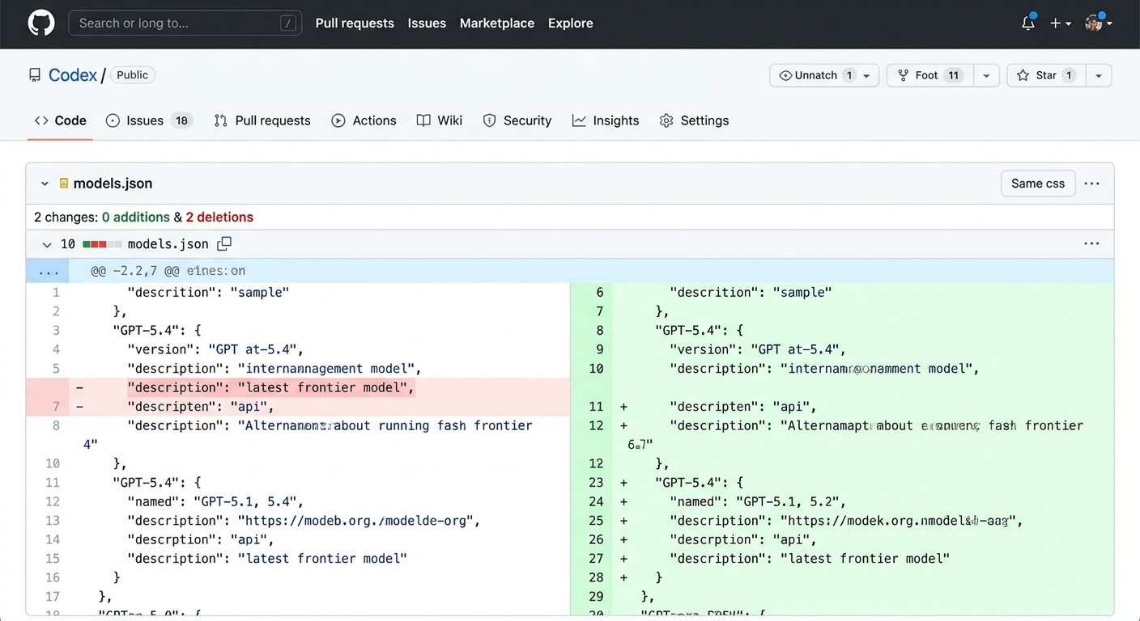
Task: Click the repository book icon beside Codex
Action: tap(35, 75)
